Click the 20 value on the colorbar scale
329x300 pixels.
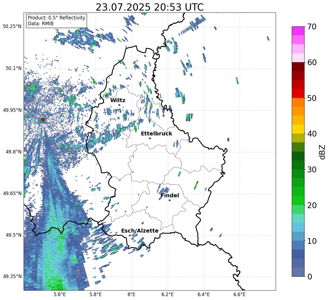pyautogui.click(x=312, y=205)
